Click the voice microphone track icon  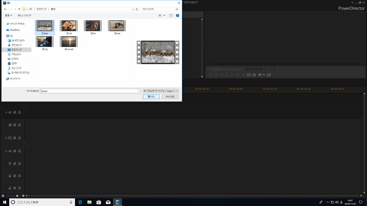[x=10, y=176]
